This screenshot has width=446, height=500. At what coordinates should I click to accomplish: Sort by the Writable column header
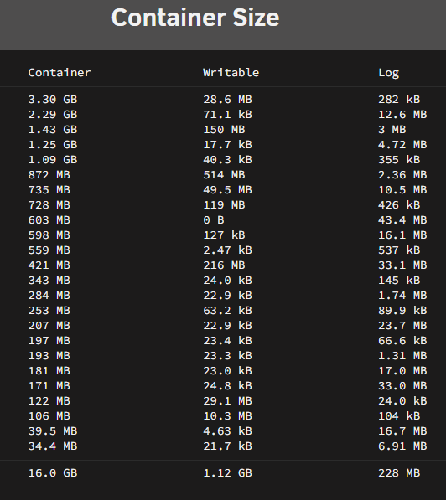click(231, 73)
